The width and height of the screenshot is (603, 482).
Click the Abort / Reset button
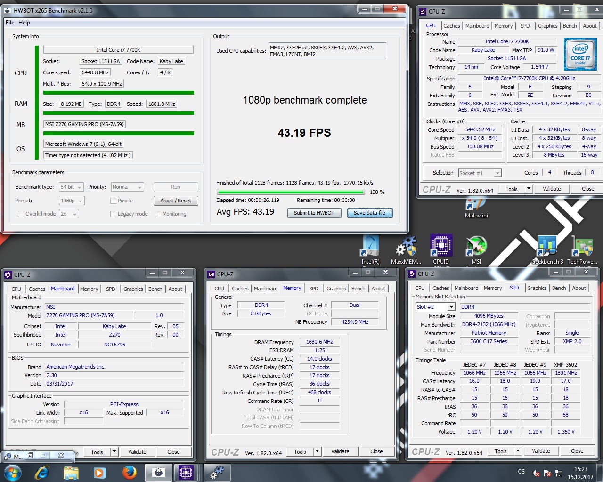pos(176,201)
